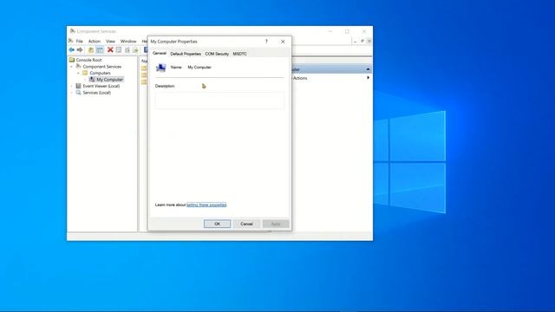Click the Computers folder icon in tree

click(x=85, y=73)
